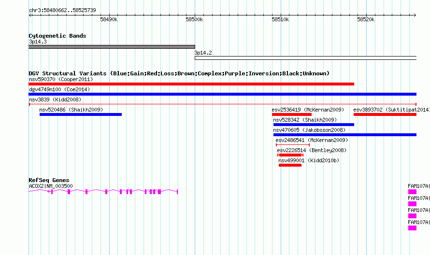The image size is (430, 255).
Task: Click the Cytogenetic Bands track title
Action: pos(57,36)
